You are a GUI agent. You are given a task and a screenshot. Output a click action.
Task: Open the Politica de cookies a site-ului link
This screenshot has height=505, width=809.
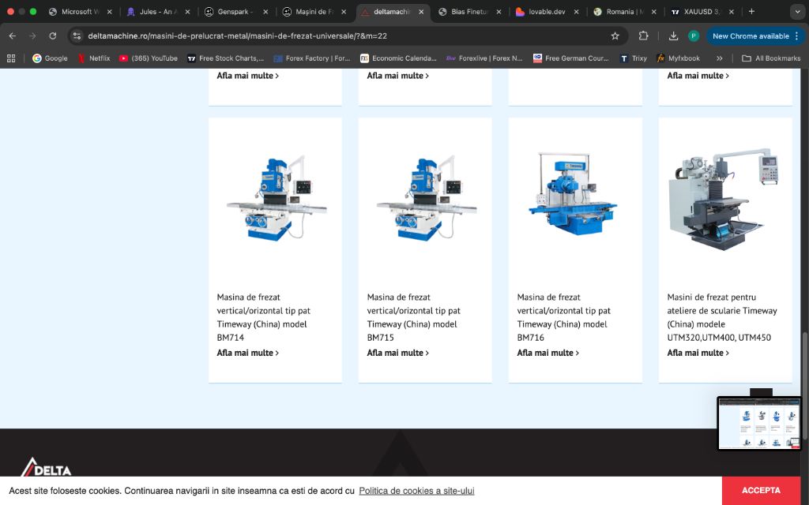(416, 491)
